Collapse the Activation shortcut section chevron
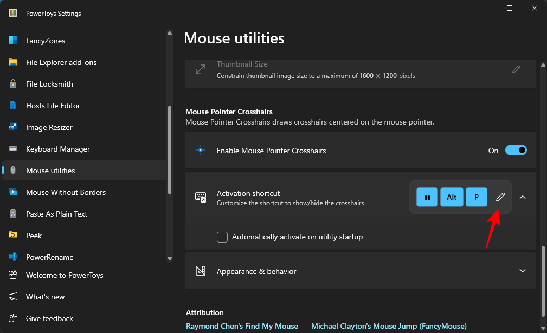 point(523,197)
